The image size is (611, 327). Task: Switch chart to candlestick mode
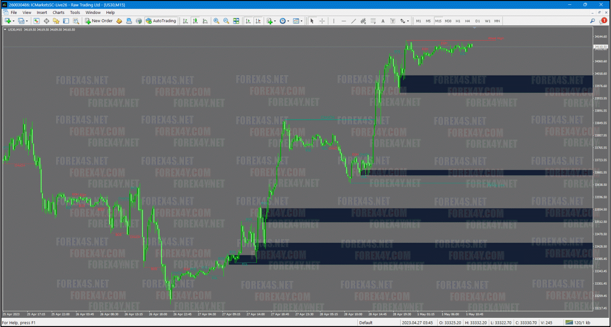point(195,21)
